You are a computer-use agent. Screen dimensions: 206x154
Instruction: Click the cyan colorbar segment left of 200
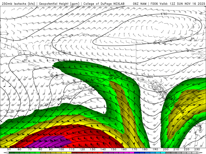[163, 153]
